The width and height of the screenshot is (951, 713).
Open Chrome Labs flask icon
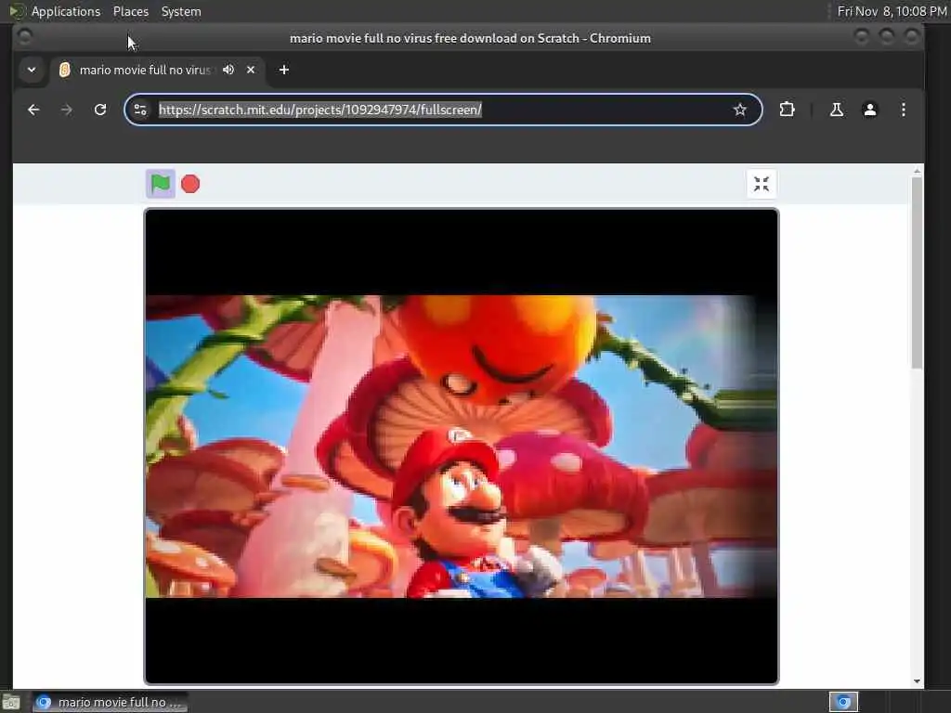point(837,110)
